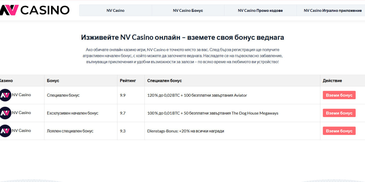
Task: Click the Действие column header
Action: (332, 81)
